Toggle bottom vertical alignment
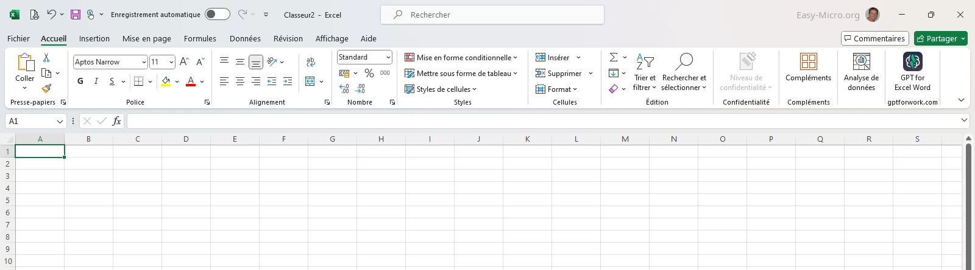The height and width of the screenshot is (270, 975). [x=256, y=62]
